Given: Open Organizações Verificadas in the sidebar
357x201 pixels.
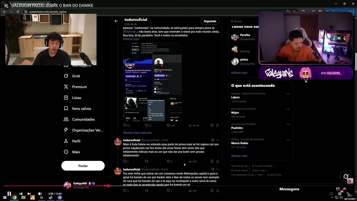Looking at the screenshot, I should 83,130.
